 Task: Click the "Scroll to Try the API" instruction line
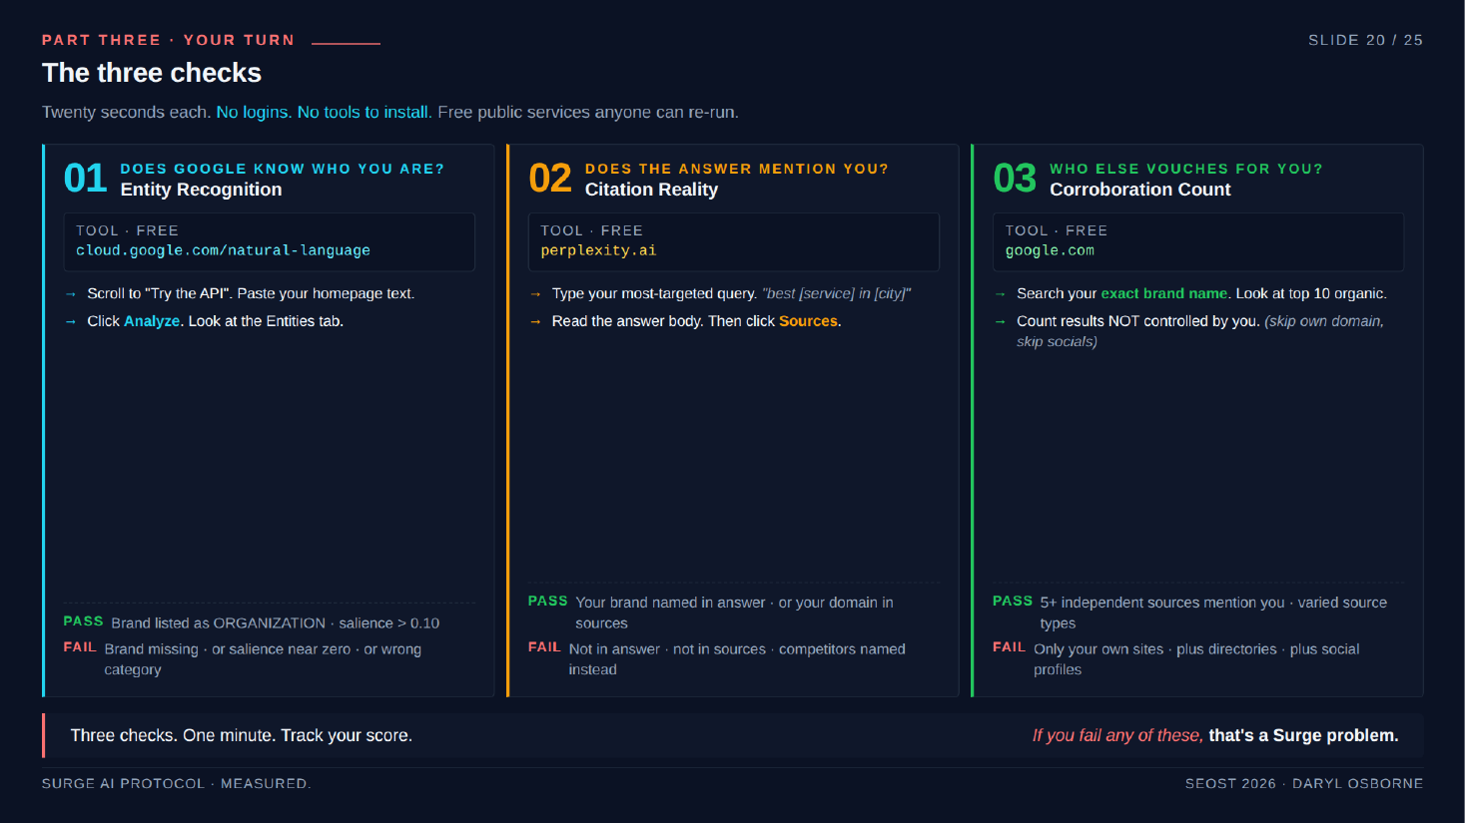pos(251,293)
